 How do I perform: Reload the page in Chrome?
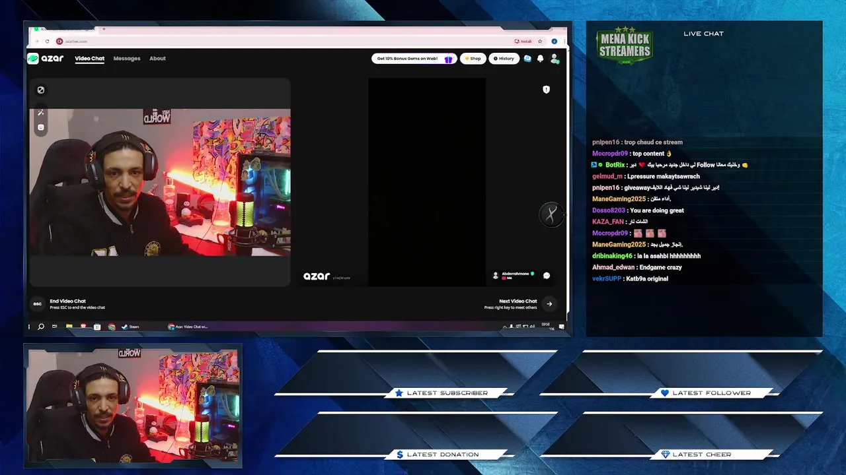pos(48,41)
